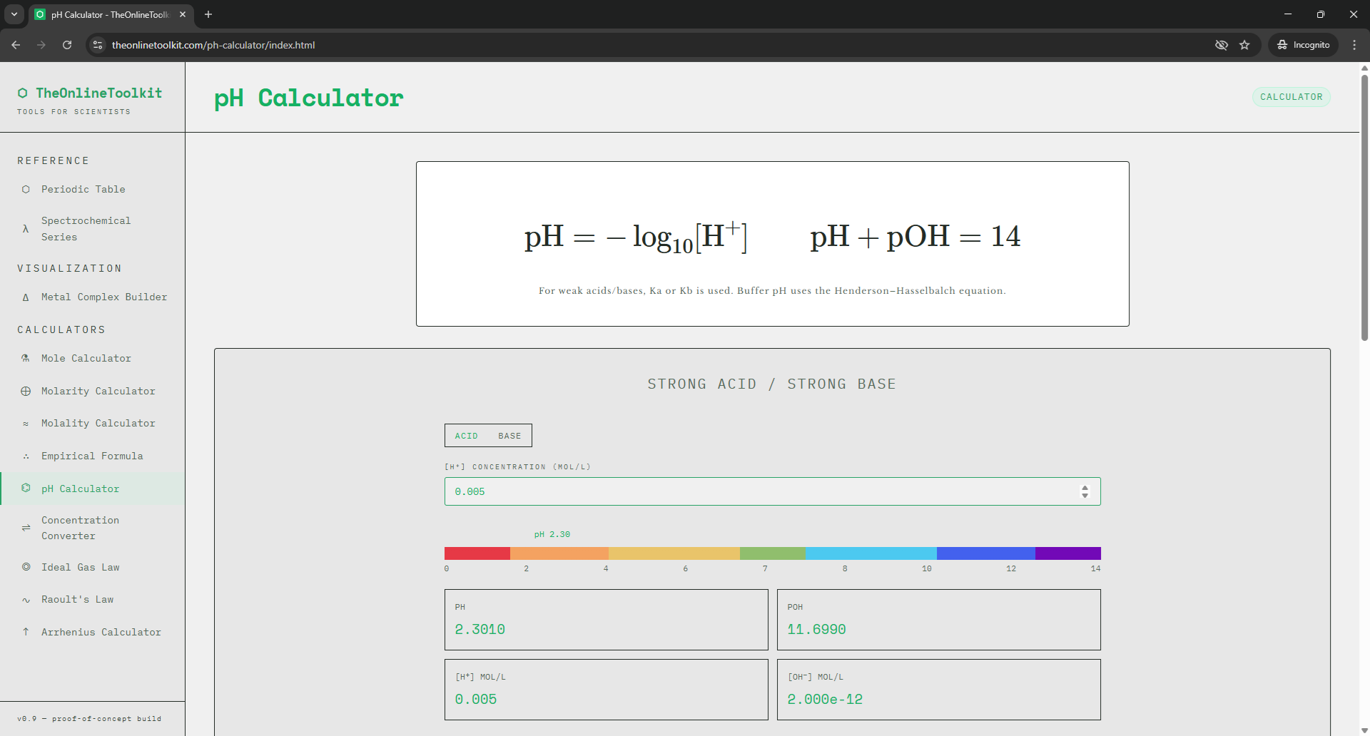Click the light blue pH scale segment
Image resolution: width=1370 pixels, height=736 pixels.
871,553
